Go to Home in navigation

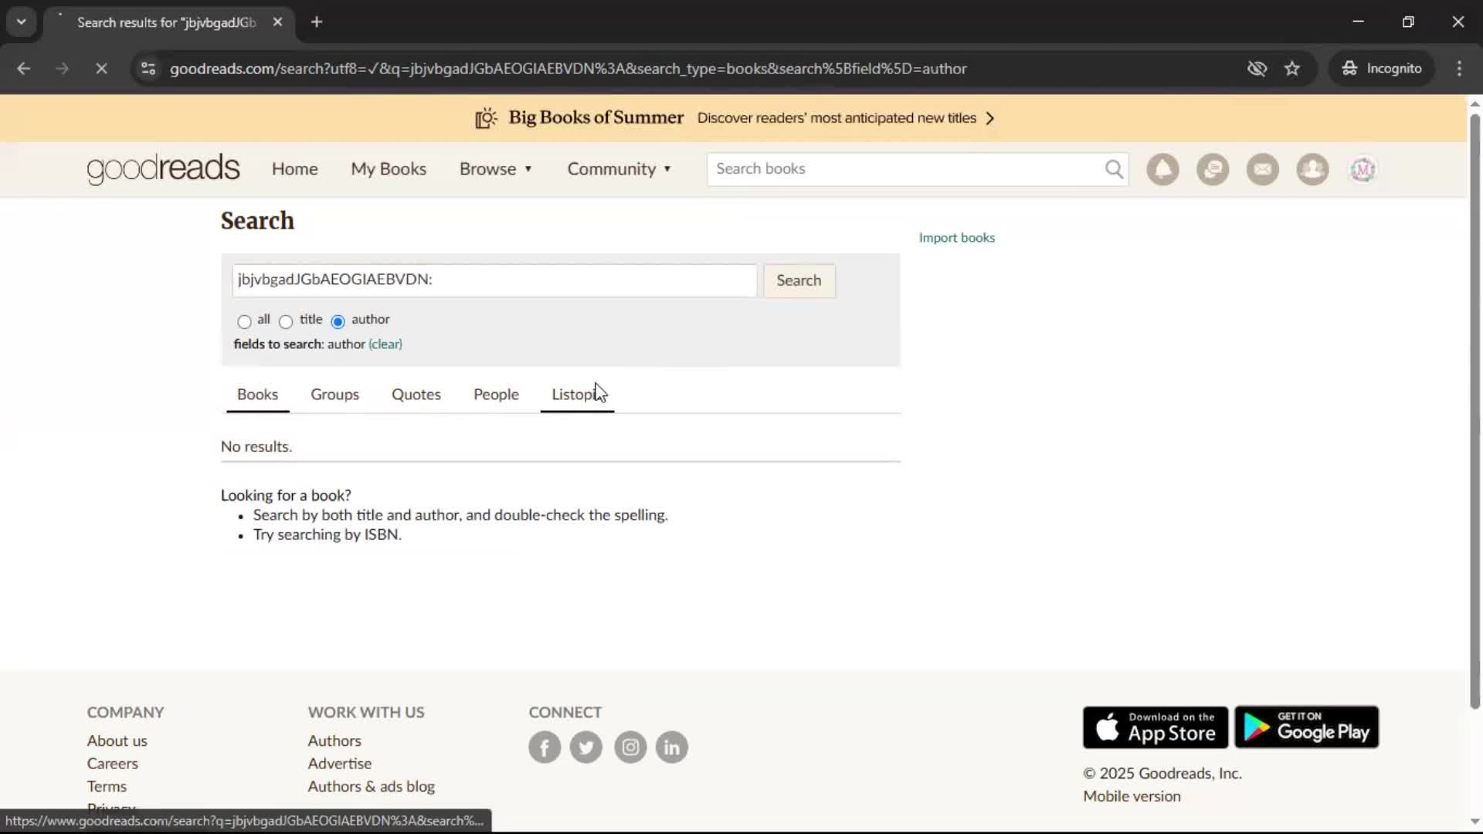(294, 169)
